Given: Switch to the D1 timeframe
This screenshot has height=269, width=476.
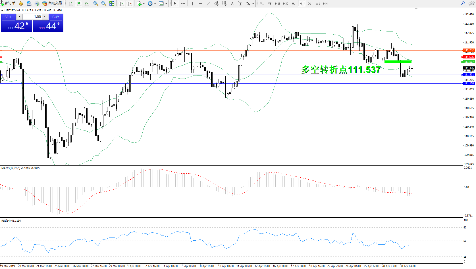Looking at the screenshot, I should pos(309,3).
